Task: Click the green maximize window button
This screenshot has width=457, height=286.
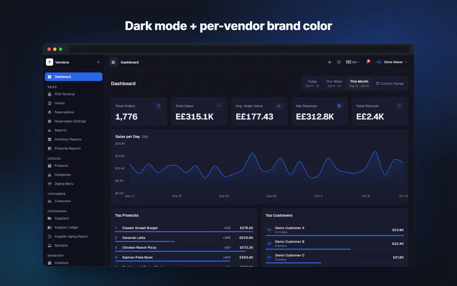Action: tap(61, 49)
